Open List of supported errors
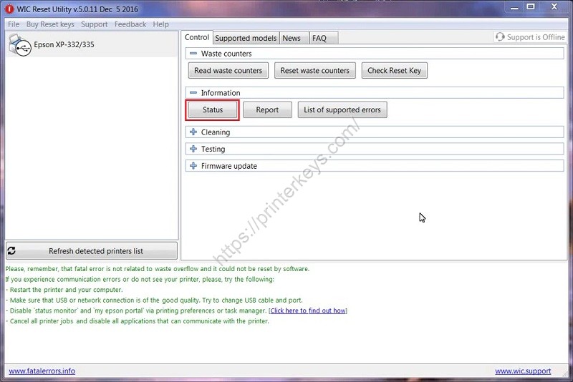The height and width of the screenshot is (382, 573). [342, 110]
